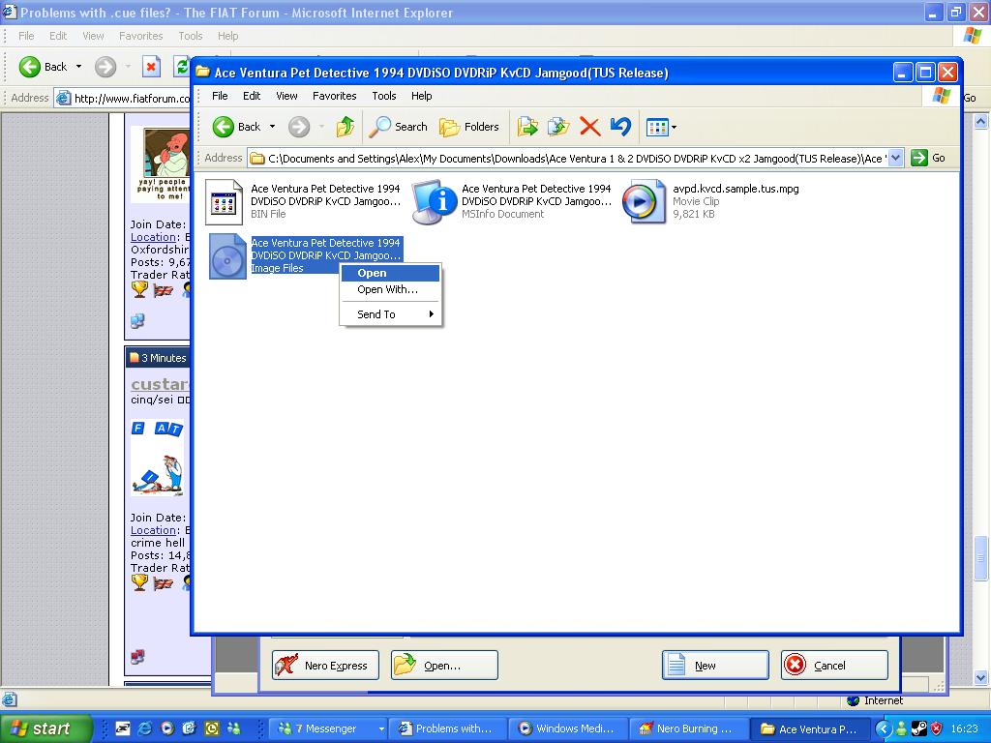Open the Help menu in the folder window
Viewport: 991px width, 743px height.
point(422,96)
